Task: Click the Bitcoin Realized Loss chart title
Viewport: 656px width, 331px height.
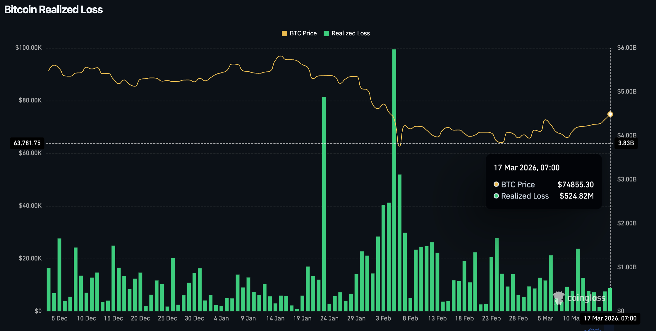Action: [54, 10]
